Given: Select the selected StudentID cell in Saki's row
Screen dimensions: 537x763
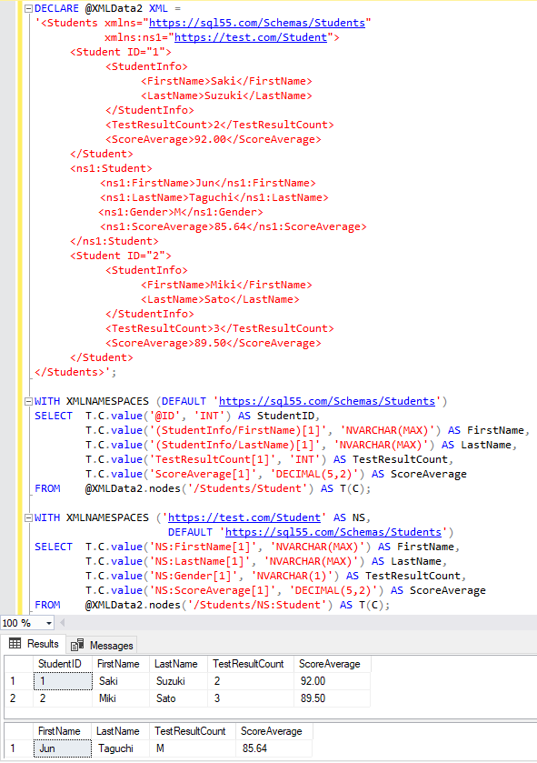Looking at the screenshot, I should (x=63, y=681).
